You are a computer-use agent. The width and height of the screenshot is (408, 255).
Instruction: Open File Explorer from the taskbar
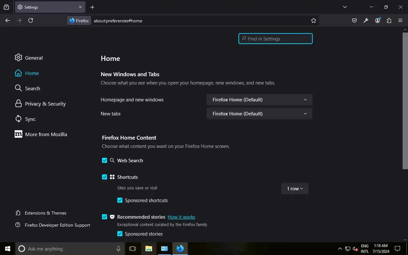click(149, 249)
